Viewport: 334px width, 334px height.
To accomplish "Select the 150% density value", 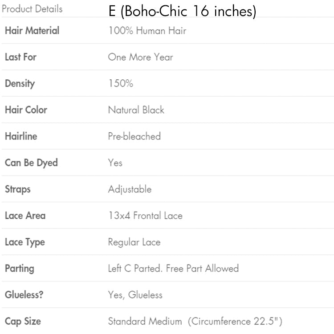I will (120, 83).
